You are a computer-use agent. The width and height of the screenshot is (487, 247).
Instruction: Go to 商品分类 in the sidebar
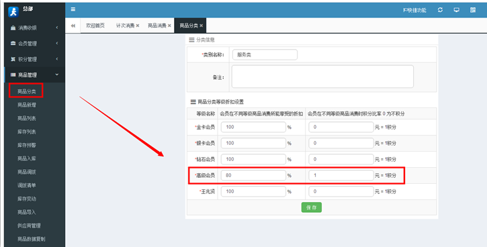(x=27, y=91)
